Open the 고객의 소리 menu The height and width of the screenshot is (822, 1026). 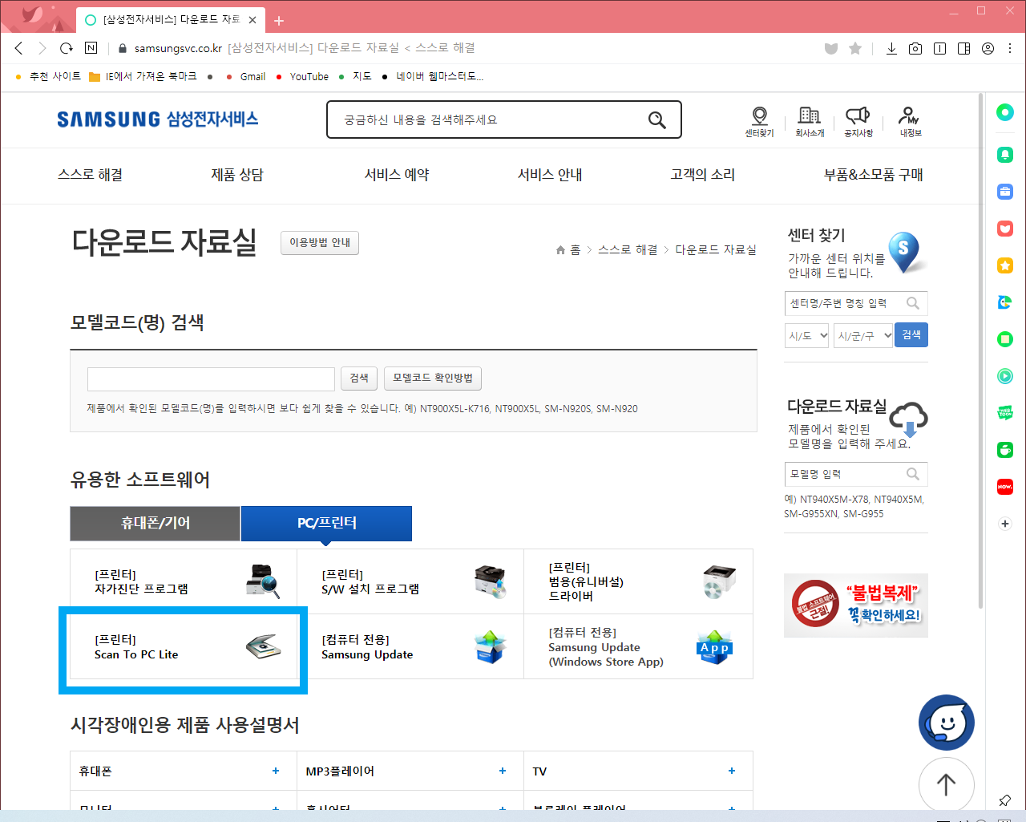(x=703, y=175)
